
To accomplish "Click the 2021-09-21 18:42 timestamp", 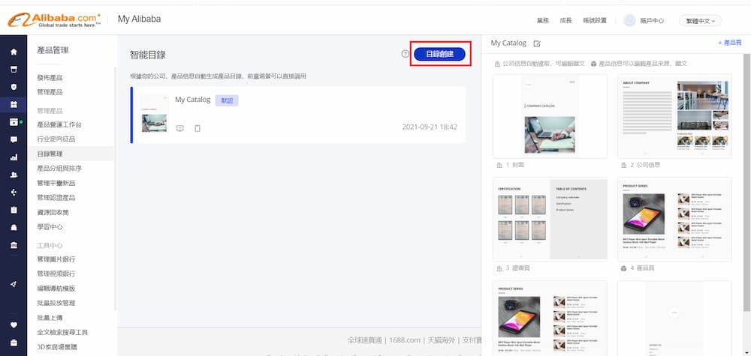I will coord(430,127).
